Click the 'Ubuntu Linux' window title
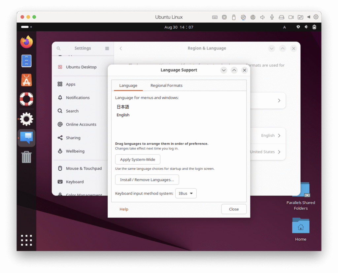 point(169,17)
